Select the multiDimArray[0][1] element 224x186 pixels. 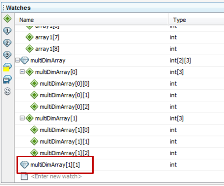[64, 95]
